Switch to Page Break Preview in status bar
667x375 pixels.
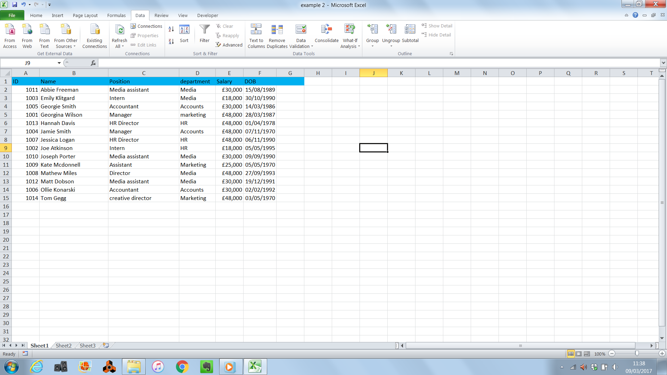click(x=587, y=354)
